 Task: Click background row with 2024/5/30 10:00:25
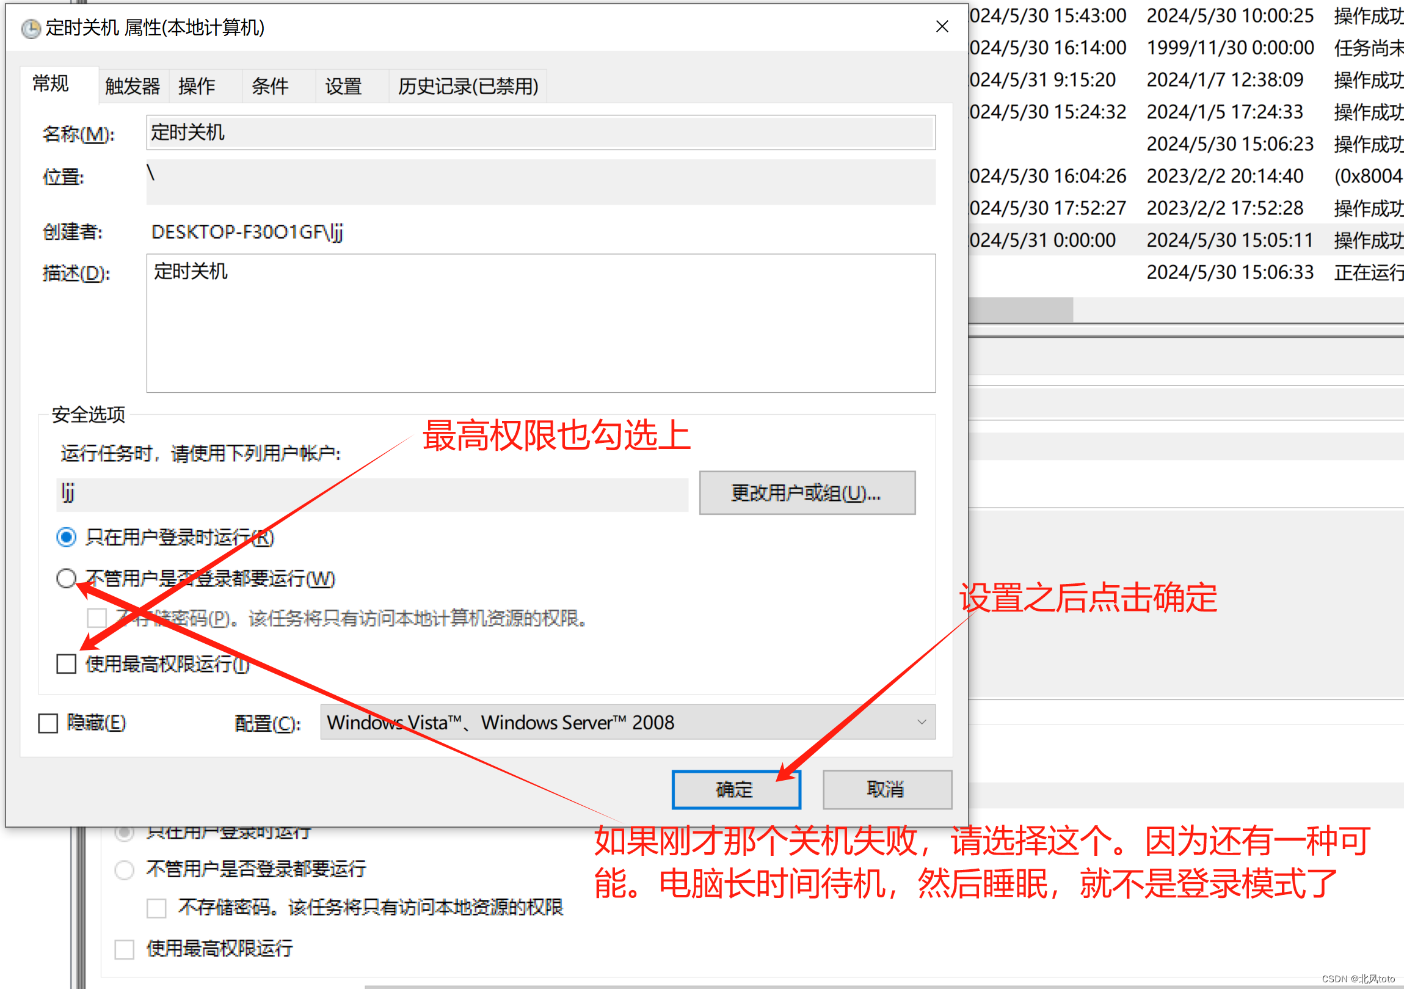click(x=1186, y=16)
